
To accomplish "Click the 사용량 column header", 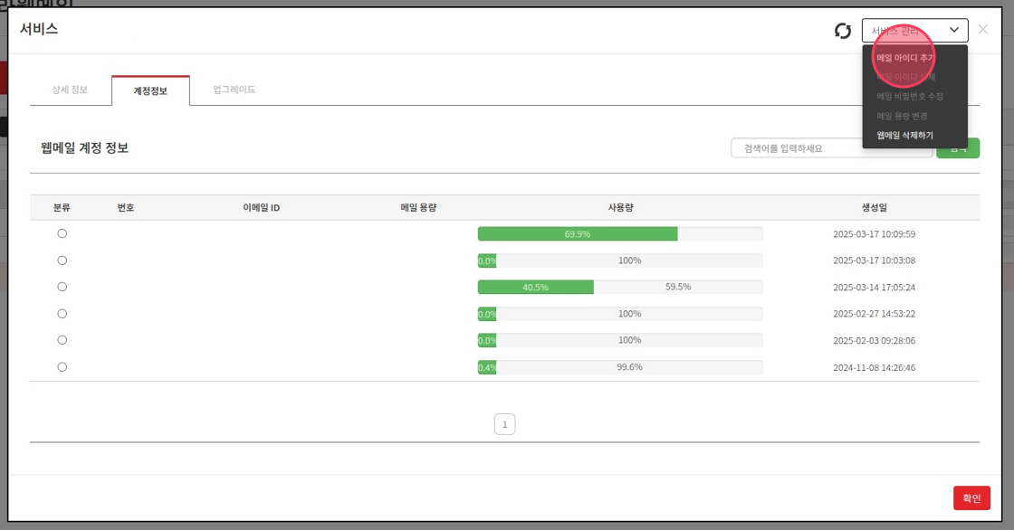I will point(620,207).
